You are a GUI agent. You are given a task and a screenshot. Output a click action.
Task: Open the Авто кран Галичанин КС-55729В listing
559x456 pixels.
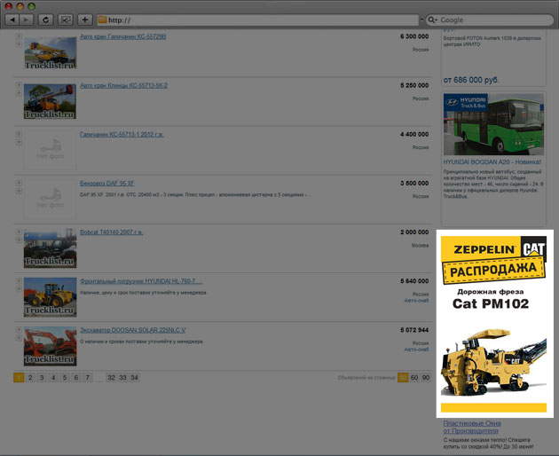(123, 36)
